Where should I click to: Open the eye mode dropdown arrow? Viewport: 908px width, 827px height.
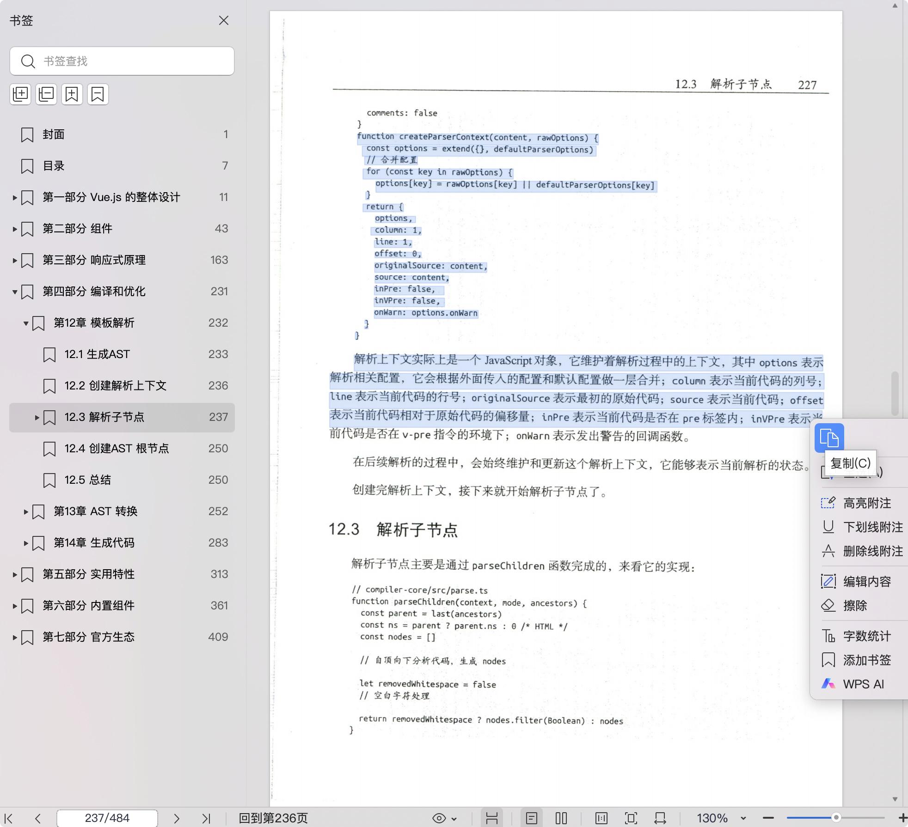point(454,819)
